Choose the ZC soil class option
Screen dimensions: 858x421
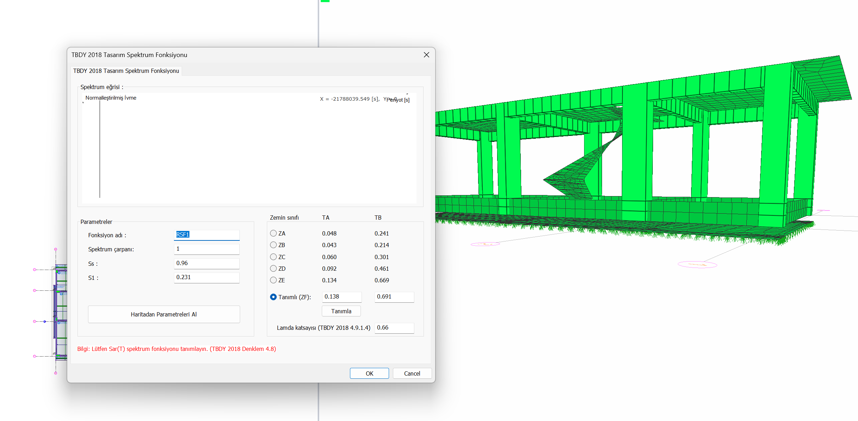click(273, 257)
